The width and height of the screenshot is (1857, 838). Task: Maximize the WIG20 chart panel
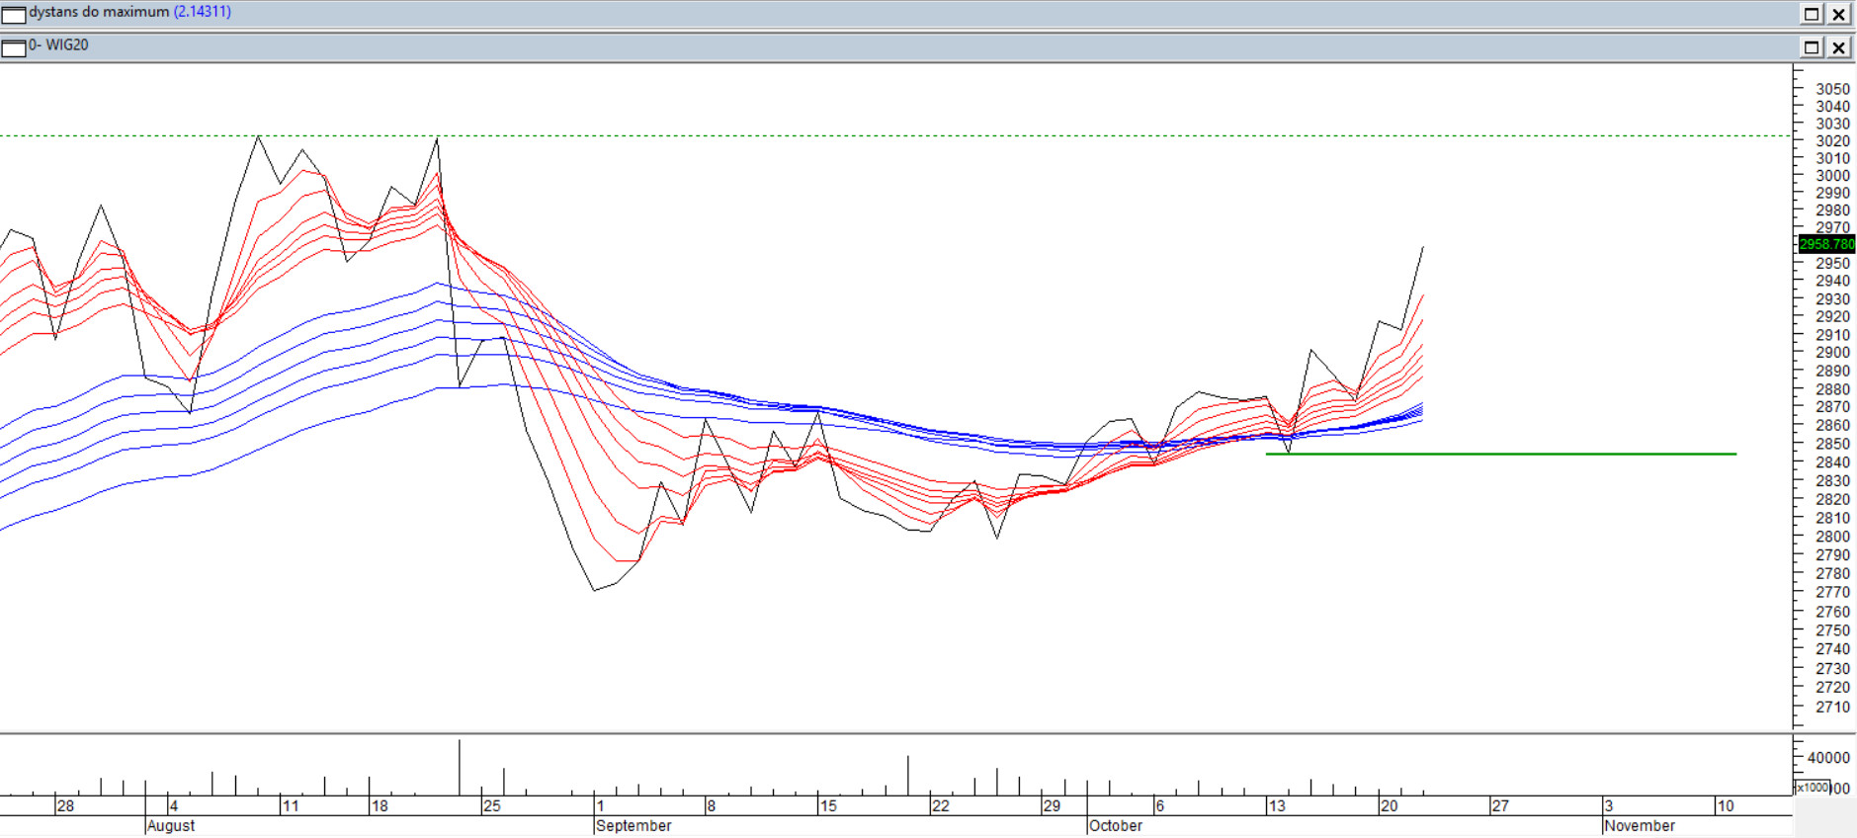(1812, 47)
